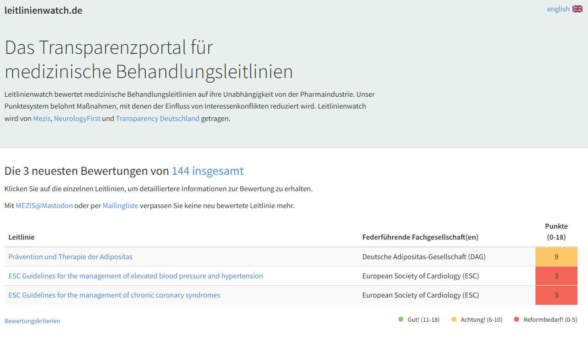Image resolution: width=588 pixels, height=340 pixels.
Task: Click the UK flag icon
Action: click(577, 9)
